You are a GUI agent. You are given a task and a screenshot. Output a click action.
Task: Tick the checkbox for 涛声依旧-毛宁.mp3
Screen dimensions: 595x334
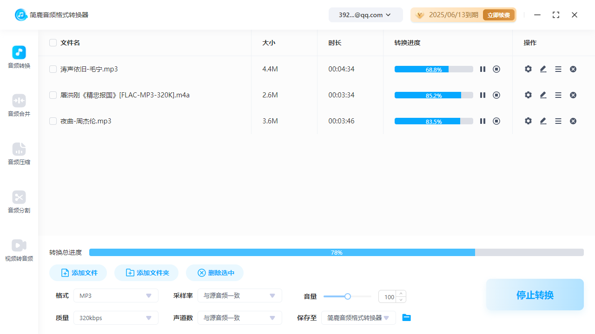pos(53,69)
